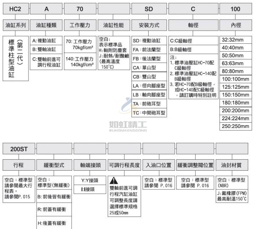Select the C:C級軸徑 rod diameter row
The height and width of the screenshot is (229, 256).
point(193,41)
